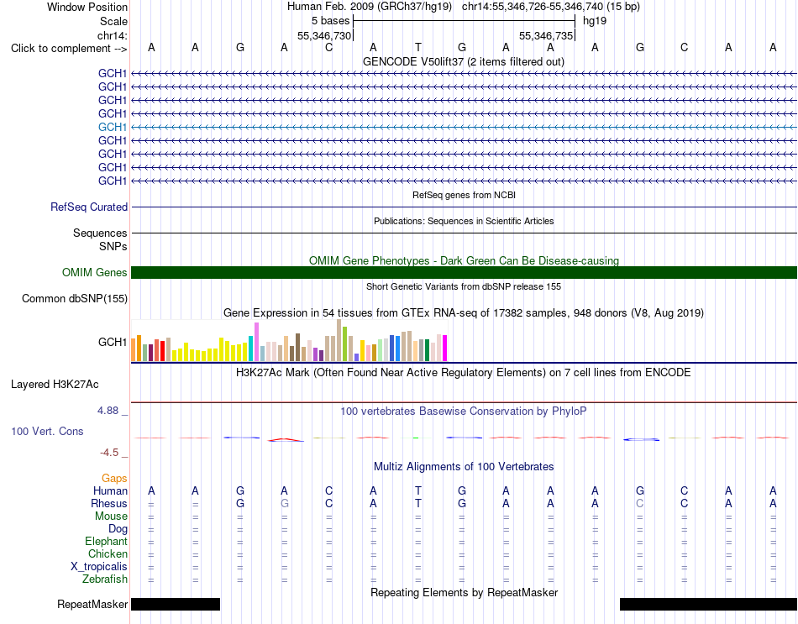Open the 'Publications: Sequences in Scientific Articles' title
The height and width of the screenshot is (624, 798).
tap(464, 221)
